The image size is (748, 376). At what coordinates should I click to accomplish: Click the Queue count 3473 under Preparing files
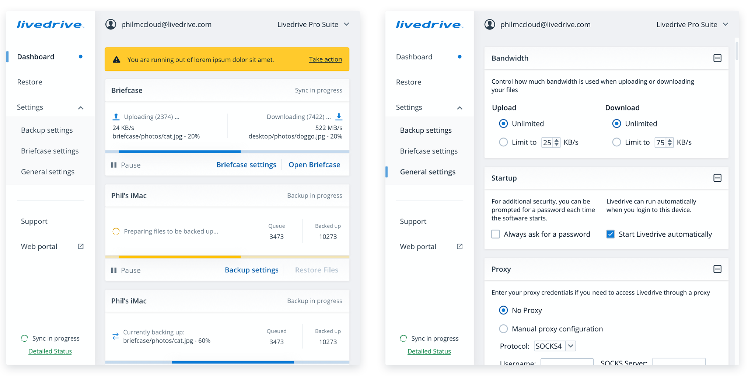(x=276, y=236)
